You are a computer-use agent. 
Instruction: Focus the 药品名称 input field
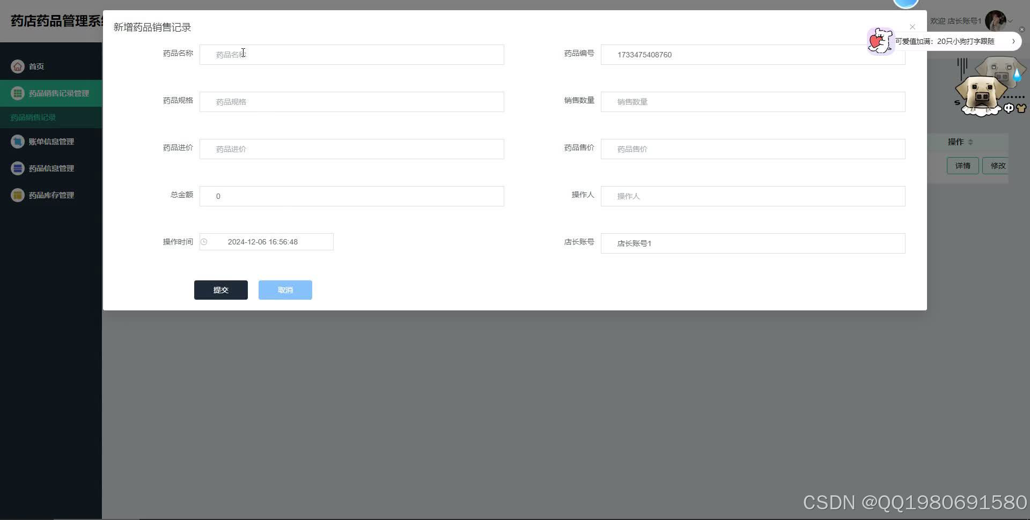(352, 55)
